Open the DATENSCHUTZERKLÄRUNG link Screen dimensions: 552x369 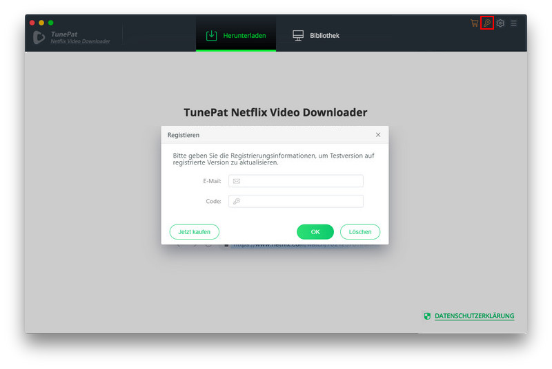click(474, 316)
